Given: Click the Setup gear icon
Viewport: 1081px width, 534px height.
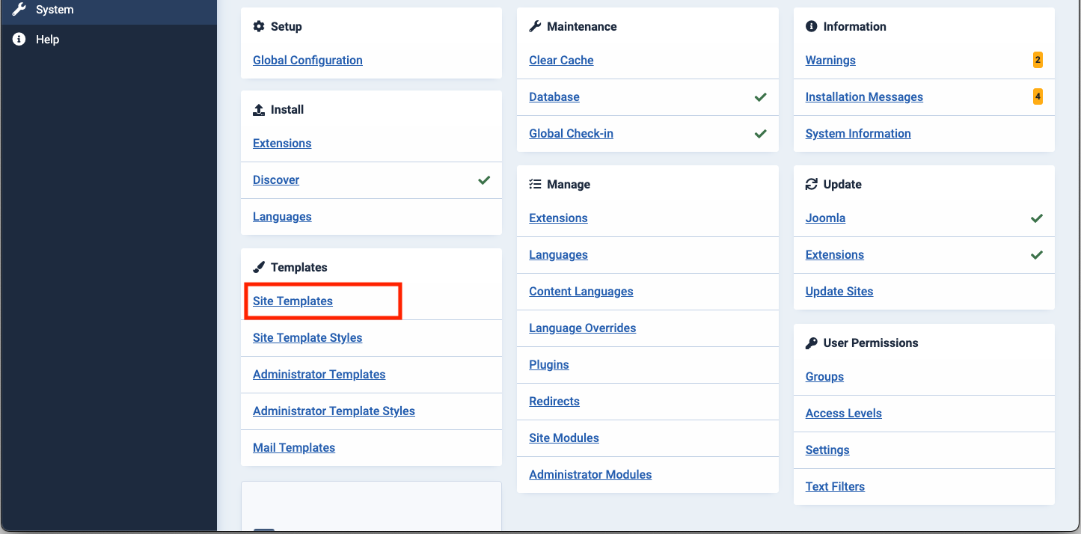Looking at the screenshot, I should coord(258,26).
